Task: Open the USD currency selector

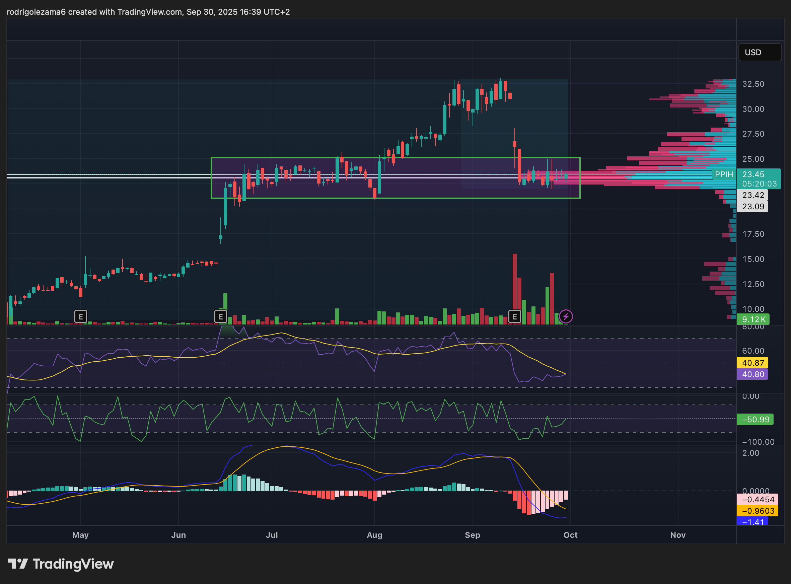Action: [x=760, y=52]
